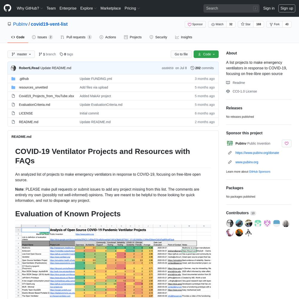Click the file icon next to EvaluationCriteria.md
Image resolution: width=299 pixels, height=299 pixels.
[x=13, y=105]
